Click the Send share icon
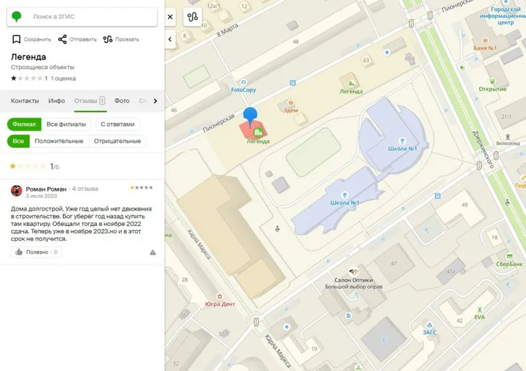Image resolution: width=526 pixels, height=371 pixels. (x=63, y=39)
